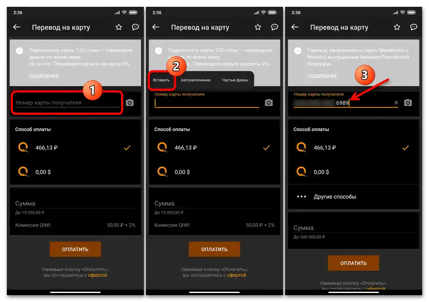Select the 0,00 $ wallet in the first screen
Image resolution: width=429 pixels, height=302 pixels.
pos(75,172)
